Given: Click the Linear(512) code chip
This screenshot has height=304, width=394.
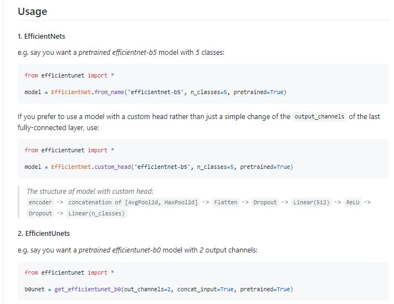Looking at the screenshot, I should coord(310,202).
